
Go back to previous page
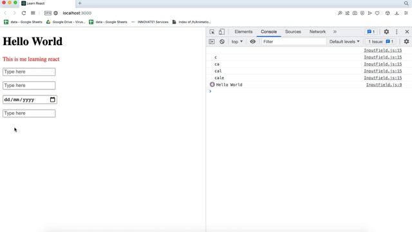pyautogui.click(x=5, y=13)
